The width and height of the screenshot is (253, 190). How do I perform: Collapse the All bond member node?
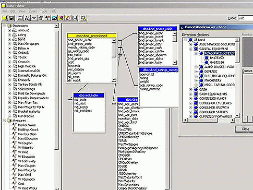pos(185,40)
